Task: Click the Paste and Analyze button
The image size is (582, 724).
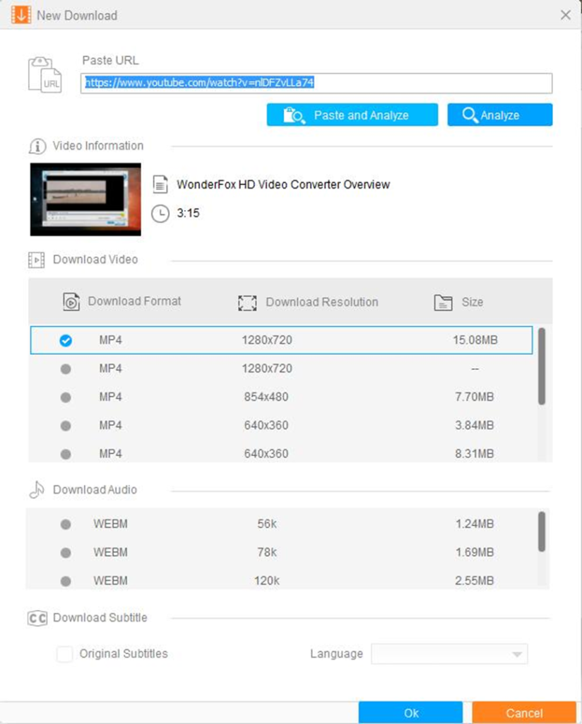Action: [352, 115]
